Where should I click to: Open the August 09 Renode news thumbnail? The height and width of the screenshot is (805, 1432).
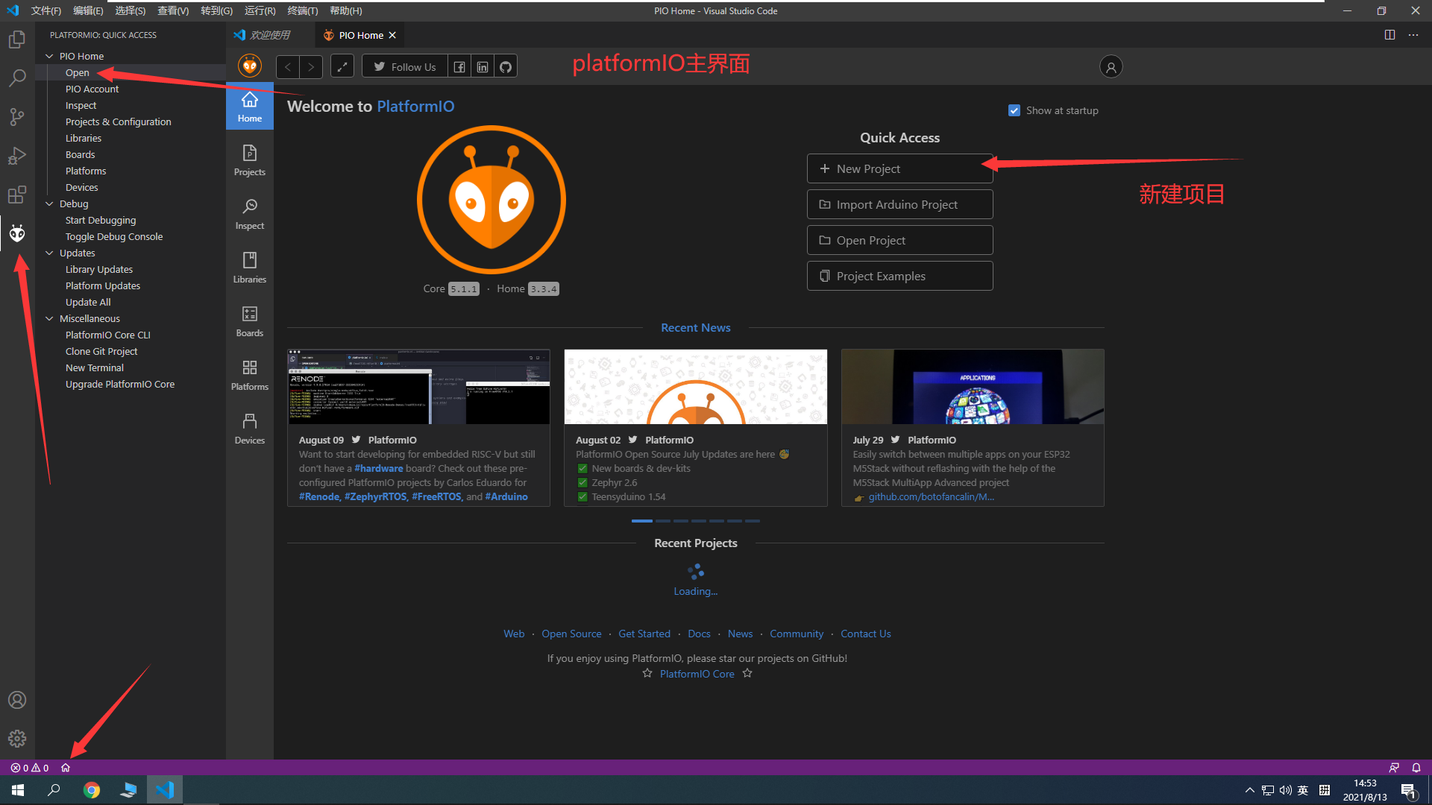[418, 387]
